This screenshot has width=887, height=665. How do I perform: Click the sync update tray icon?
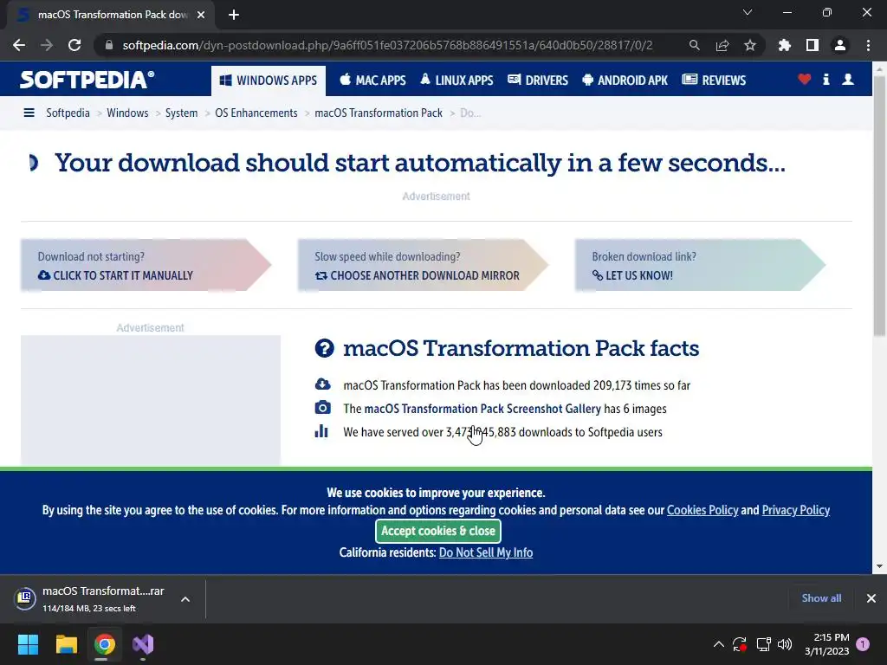coord(740,644)
